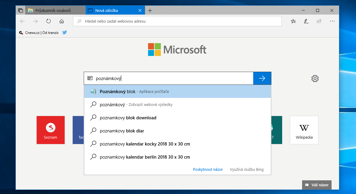Click the Váš názor feedback button
Screen dimensions: 356x194
click(x=317, y=185)
